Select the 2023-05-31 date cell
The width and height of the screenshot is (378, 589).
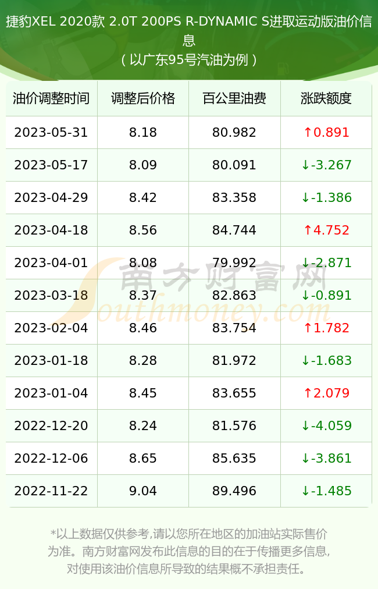pyautogui.click(x=51, y=132)
